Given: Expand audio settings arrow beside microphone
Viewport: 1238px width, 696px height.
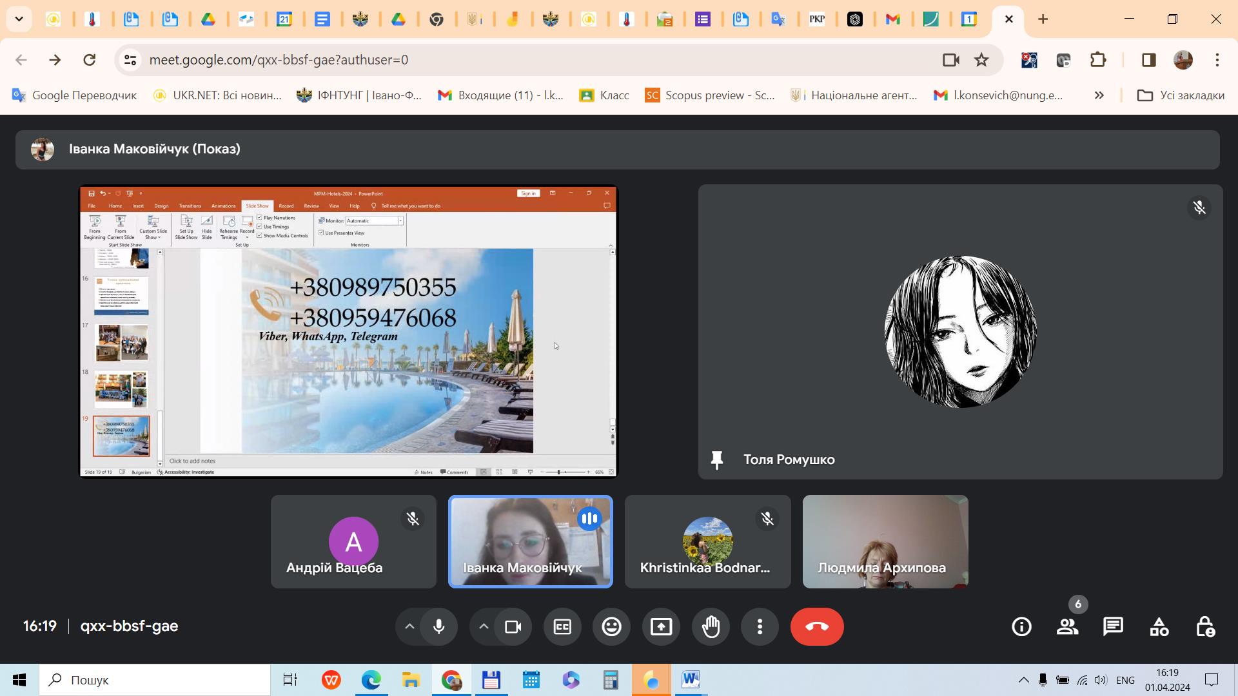Looking at the screenshot, I should pyautogui.click(x=409, y=626).
